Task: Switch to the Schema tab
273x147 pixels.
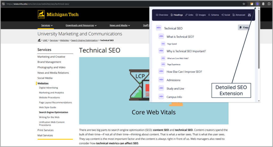Action: tap(214, 15)
